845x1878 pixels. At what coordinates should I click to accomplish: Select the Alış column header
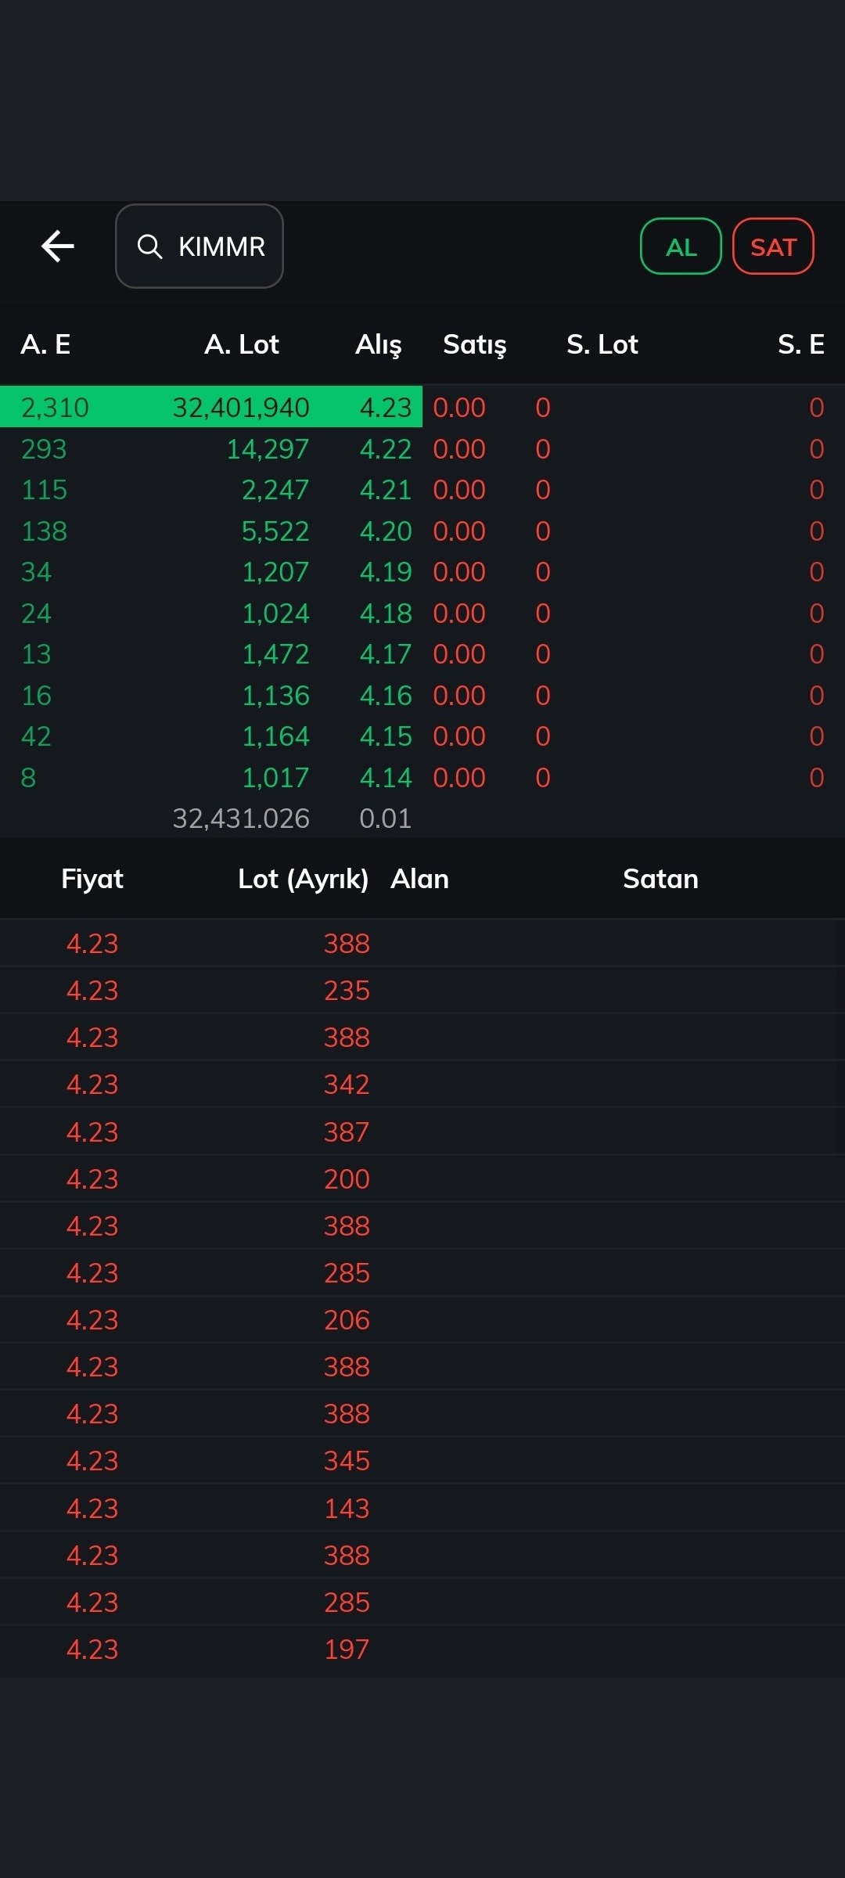(x=379, y=344)
